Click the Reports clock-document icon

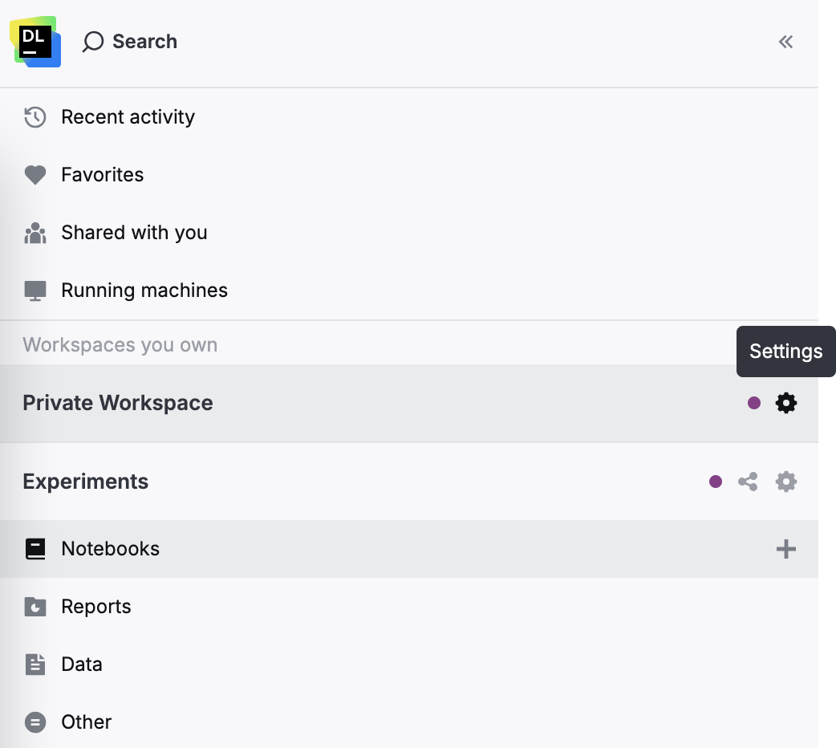35,607
